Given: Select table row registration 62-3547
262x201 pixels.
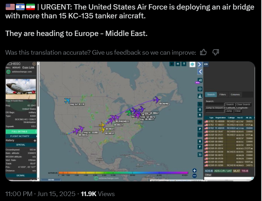Looking at the screenshot, I should 229,132.
